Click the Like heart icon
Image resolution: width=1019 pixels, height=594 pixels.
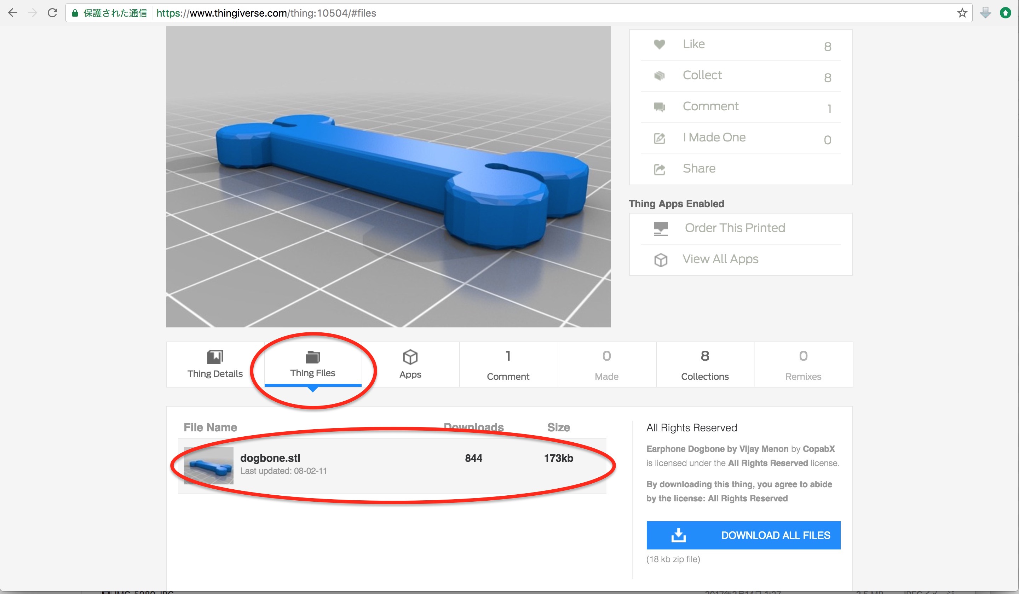[660, 45]
